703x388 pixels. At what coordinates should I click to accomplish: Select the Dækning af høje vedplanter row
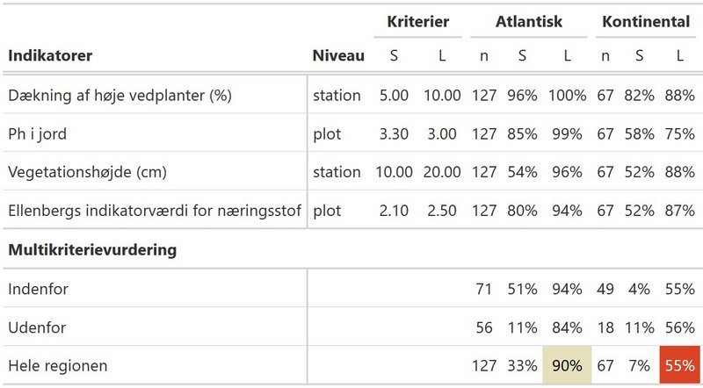coord(351,95)
